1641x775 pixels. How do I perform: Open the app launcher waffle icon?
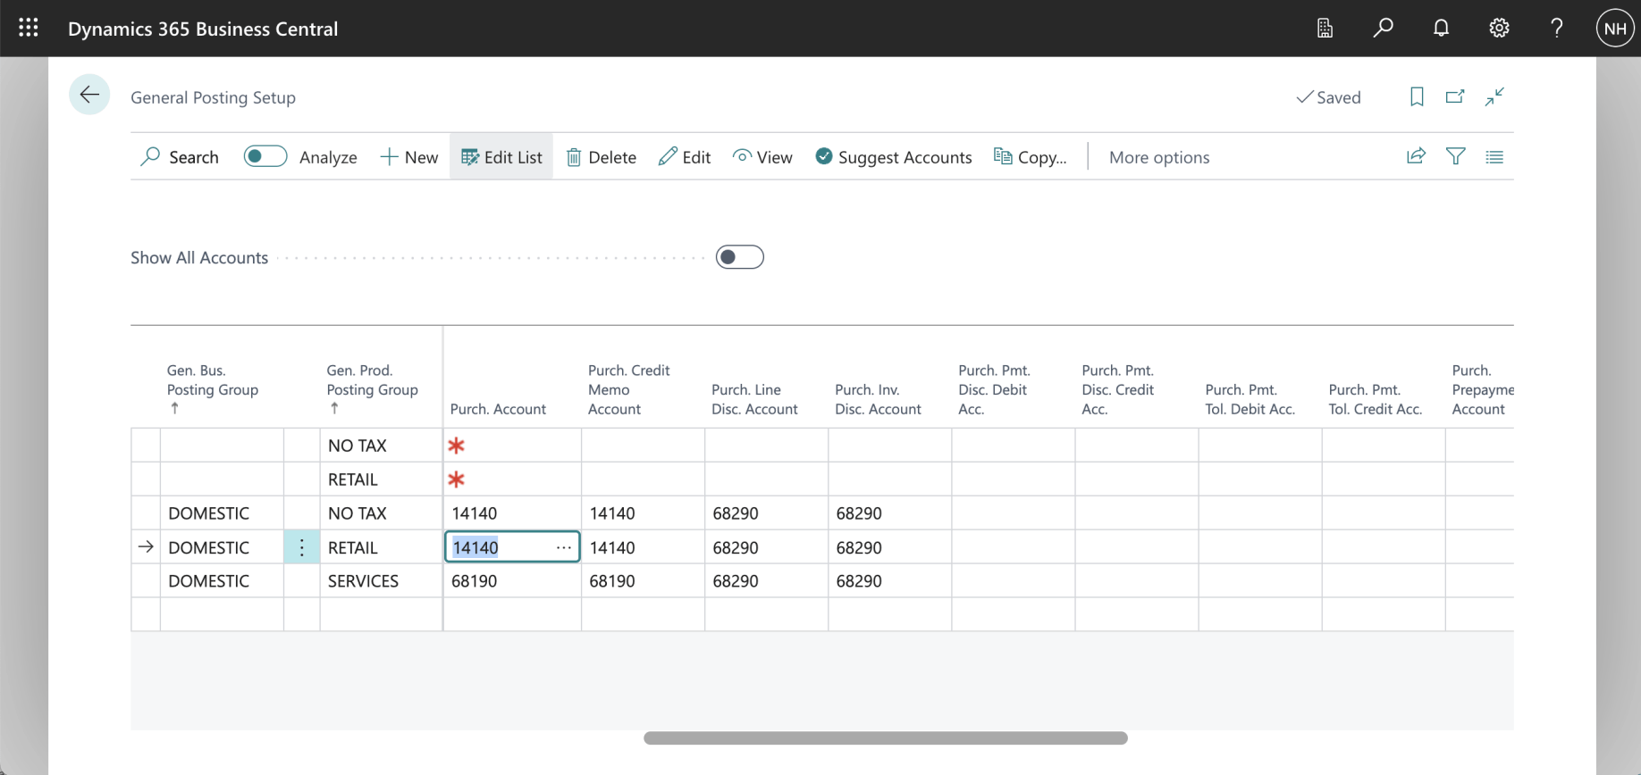pyautogui.click(x=29, y=28)
